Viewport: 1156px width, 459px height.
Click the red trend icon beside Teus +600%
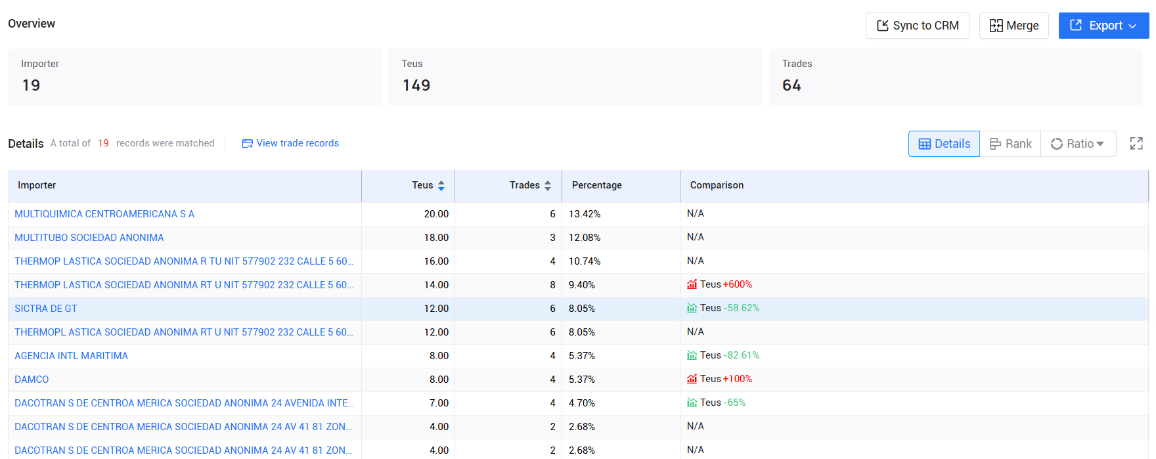[x=692, y=284]
